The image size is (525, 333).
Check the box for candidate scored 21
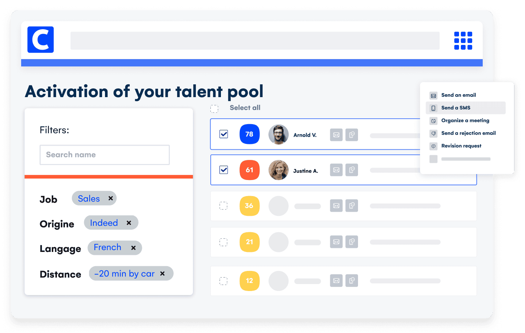tap(223, 242)
